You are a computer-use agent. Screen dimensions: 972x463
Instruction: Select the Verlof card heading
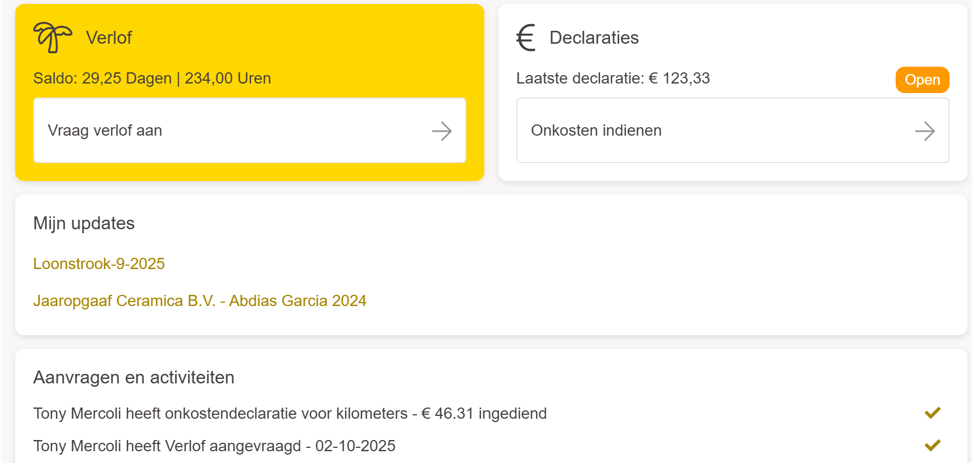pyautogui.click(x=109, y=38)
